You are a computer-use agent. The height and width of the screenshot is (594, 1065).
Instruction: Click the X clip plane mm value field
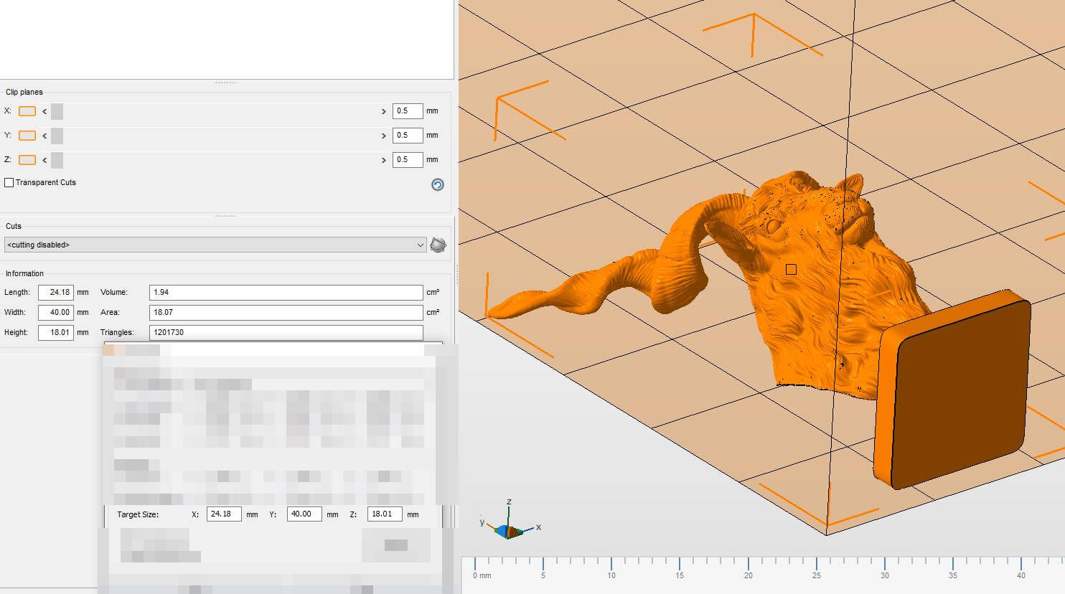point(407,111)
